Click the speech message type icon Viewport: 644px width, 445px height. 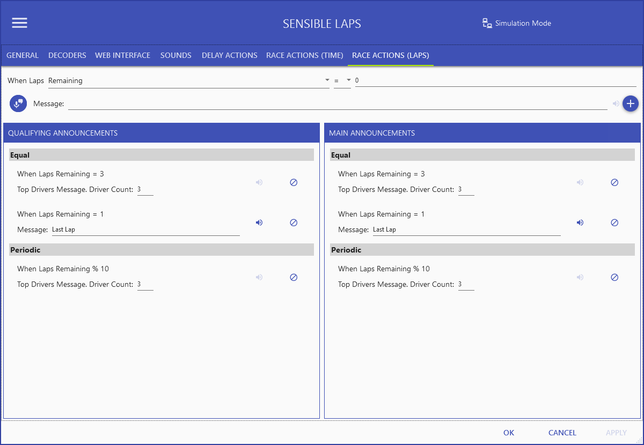tap(18, 103)
